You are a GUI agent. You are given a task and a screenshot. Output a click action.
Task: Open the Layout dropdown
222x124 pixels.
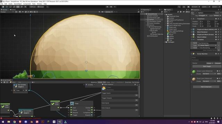point(216,7)
